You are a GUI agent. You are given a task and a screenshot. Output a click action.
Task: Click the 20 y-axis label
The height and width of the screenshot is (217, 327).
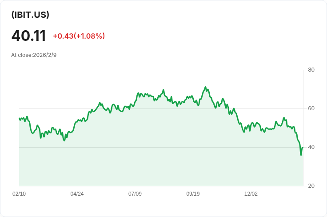point(311,186)
